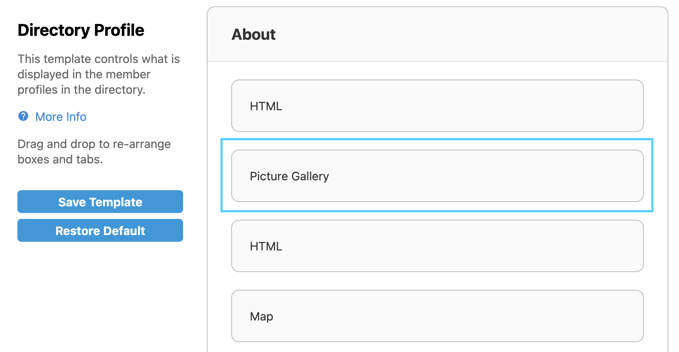This screenshot has height=352, width=679.
Task: Click the "HTML" label just above Map
Action: (x=266, y=246)
